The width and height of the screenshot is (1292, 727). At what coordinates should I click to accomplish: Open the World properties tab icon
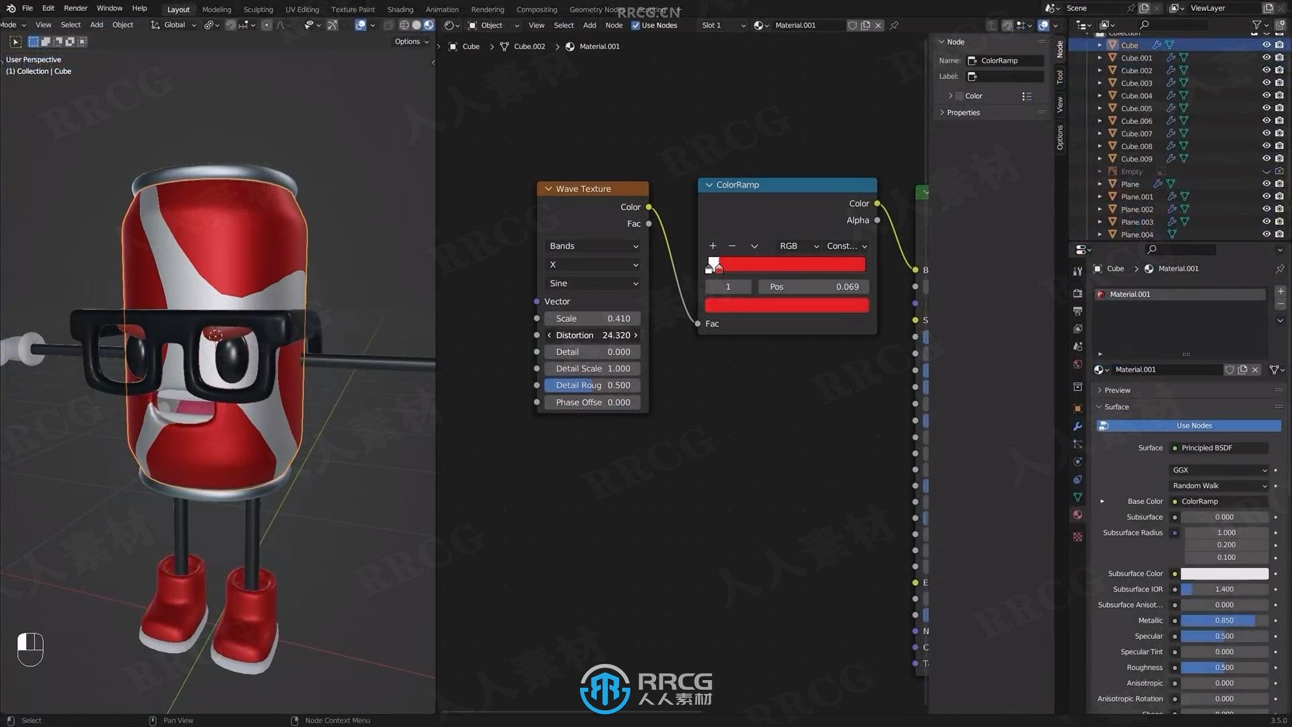click(1078, 364)
